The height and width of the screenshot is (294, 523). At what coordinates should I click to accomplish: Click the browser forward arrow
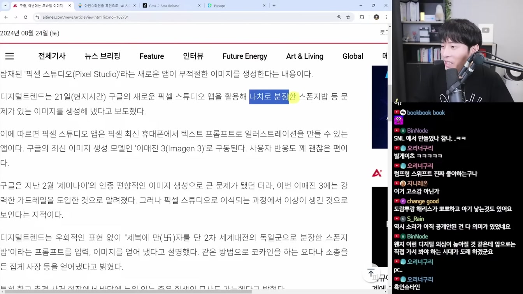[16, 17]
